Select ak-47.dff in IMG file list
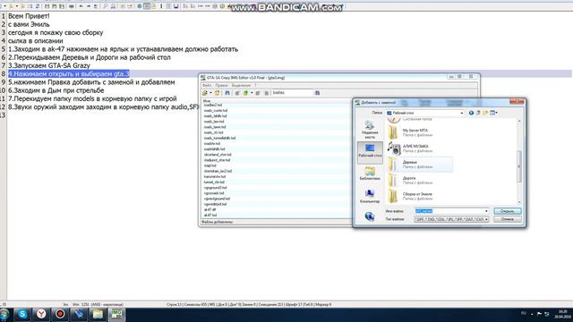 (210, 210)
